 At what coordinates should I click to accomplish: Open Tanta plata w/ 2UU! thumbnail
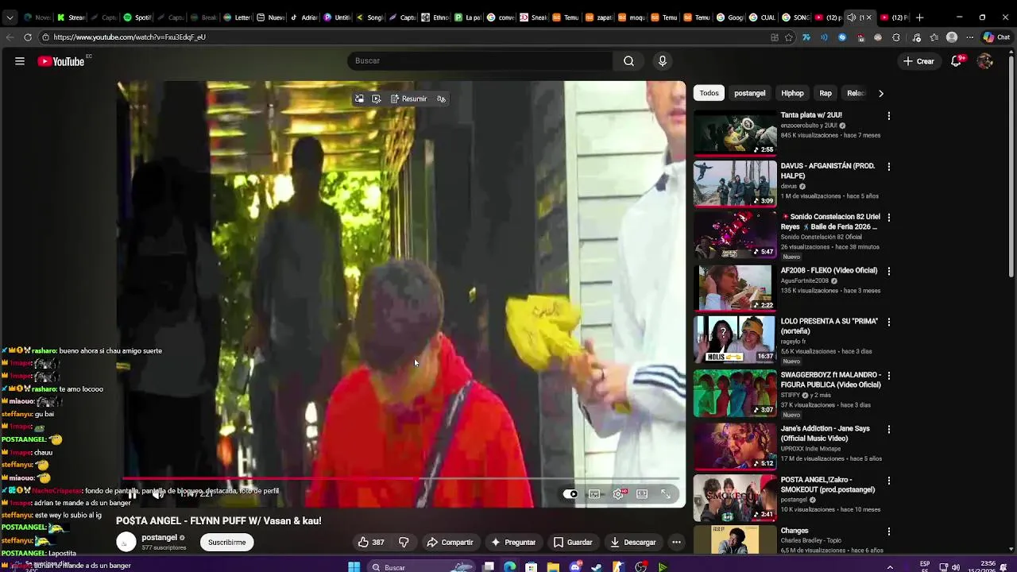coord(735,133)
